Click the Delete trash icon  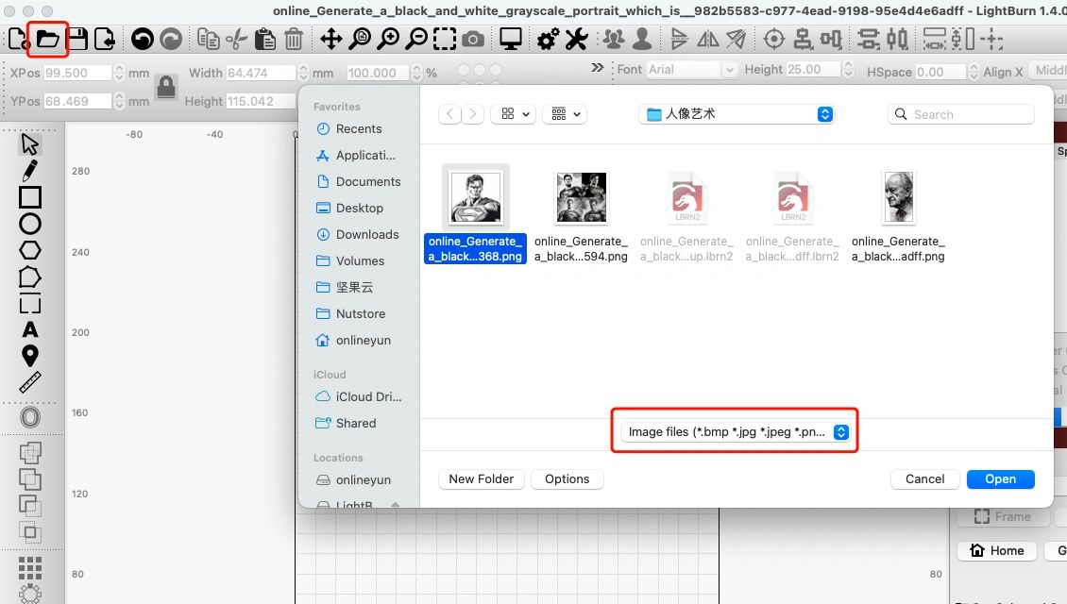click(294, 39)
